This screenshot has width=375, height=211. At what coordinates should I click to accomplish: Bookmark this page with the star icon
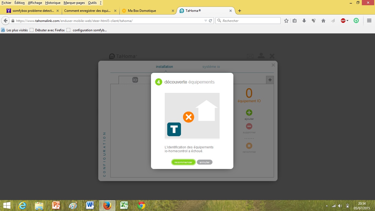click(286, 21)
